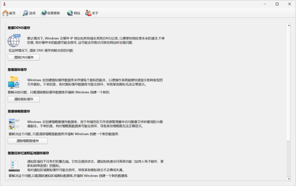Click the 清除DNS缓存 button

coord(24,57)
